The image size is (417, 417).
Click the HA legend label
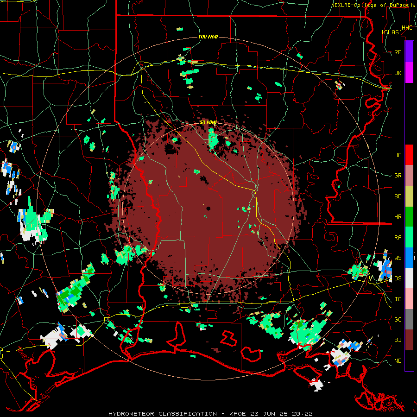[398, 155]
